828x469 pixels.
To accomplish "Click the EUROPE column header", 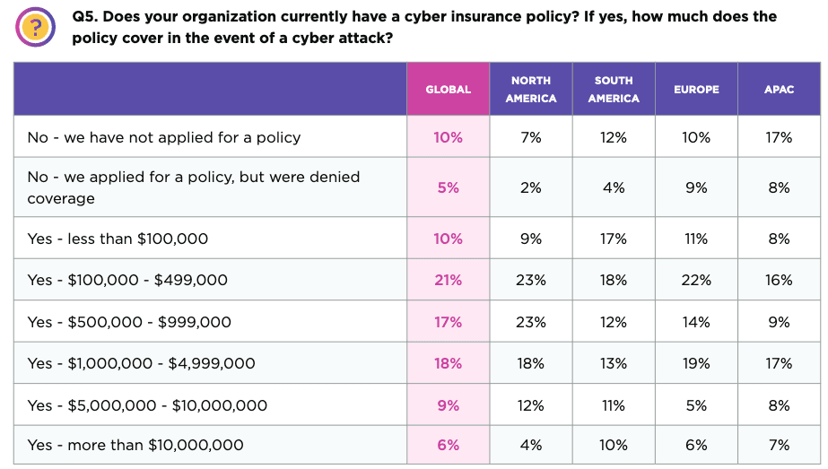I will click(x=696, y=89).
